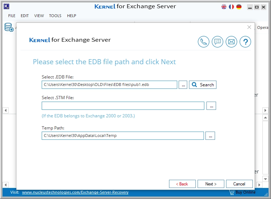Click the bottom right scroll arrow
Screen dimensions: 271x199
[259, 185]
